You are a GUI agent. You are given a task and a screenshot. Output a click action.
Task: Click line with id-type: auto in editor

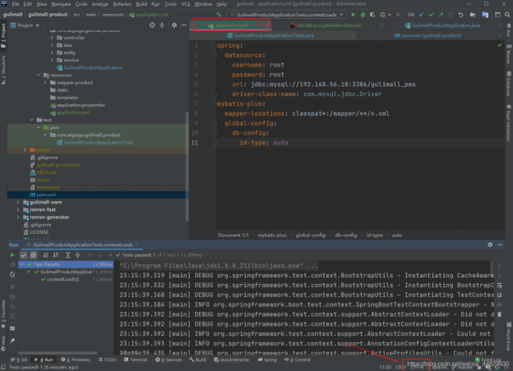[263, 142]
